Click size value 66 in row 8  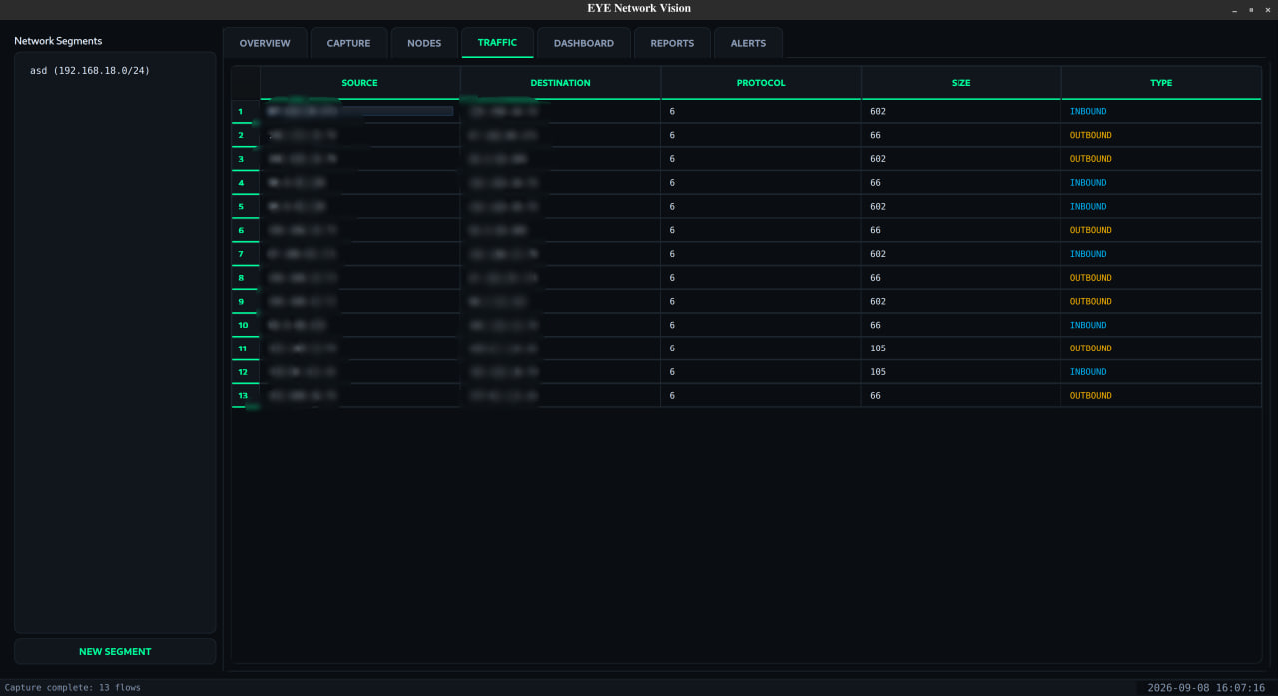tap(875, 278)
